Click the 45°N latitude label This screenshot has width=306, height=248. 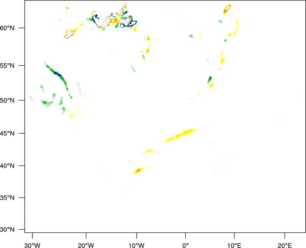pyautogui.click(x=7, y=133)
